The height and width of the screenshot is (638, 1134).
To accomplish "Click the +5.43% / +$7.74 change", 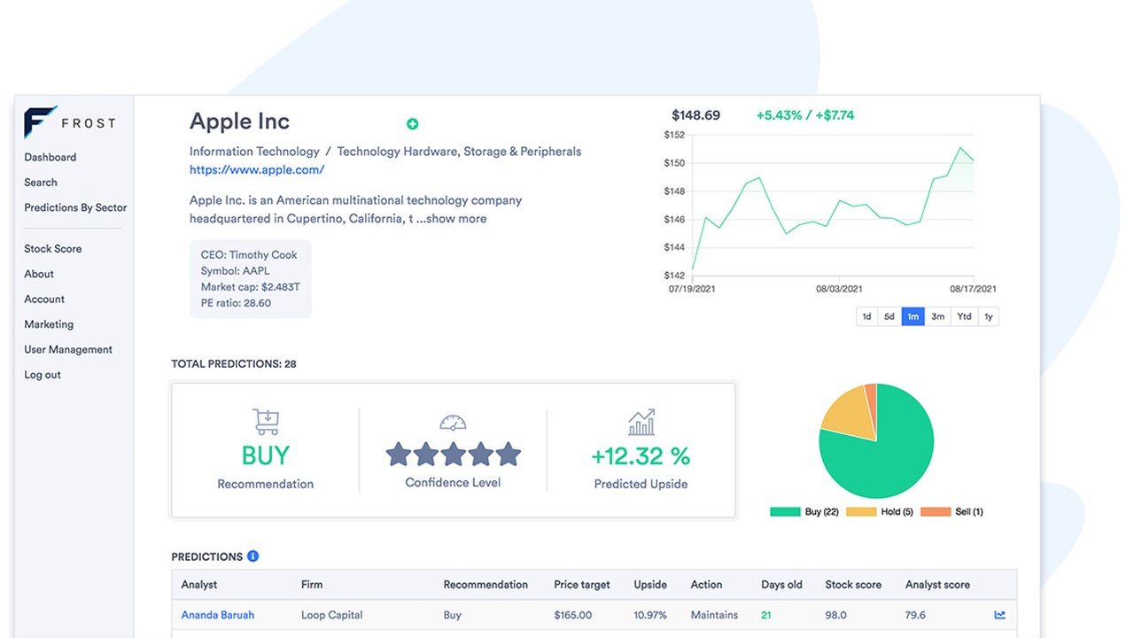I will (x=805, y=115).
